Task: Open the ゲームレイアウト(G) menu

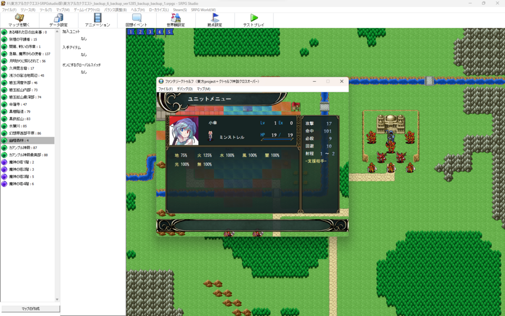Action: click(x=87, y=9)
